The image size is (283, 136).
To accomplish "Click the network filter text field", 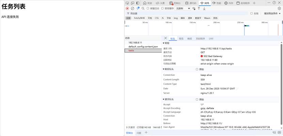I will [188, 14].
